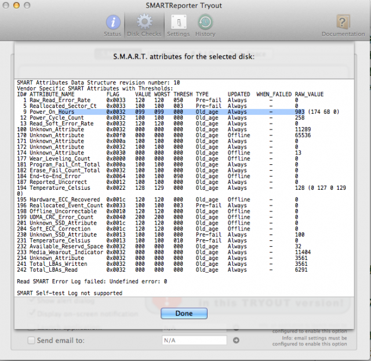Select the Raw_Read_Error_Rate attribute row
The image size is (371, 361).
tap(157, 100)
